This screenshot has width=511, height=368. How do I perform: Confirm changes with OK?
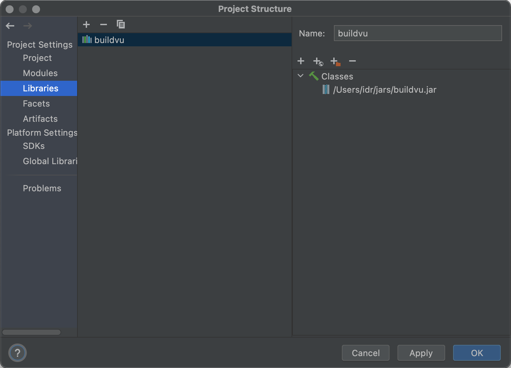coord(477,353)
